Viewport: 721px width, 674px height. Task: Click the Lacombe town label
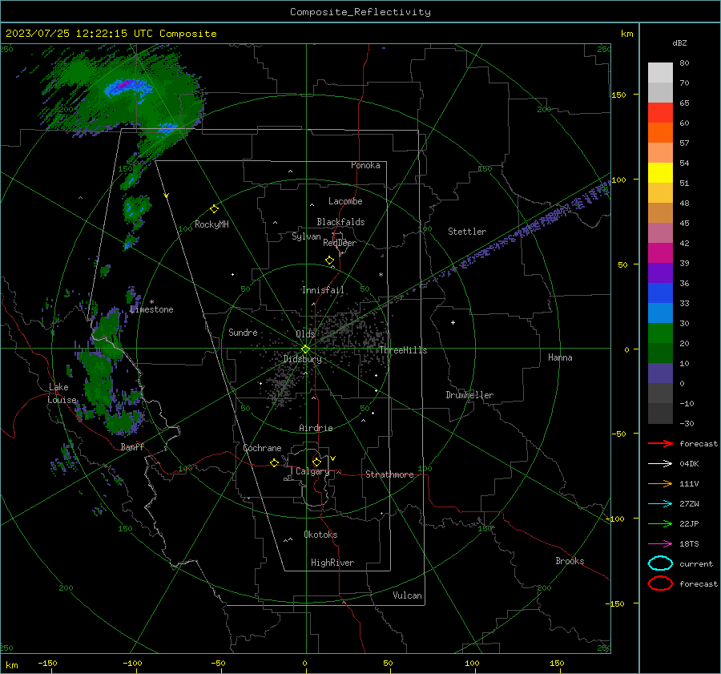(345, 201)
